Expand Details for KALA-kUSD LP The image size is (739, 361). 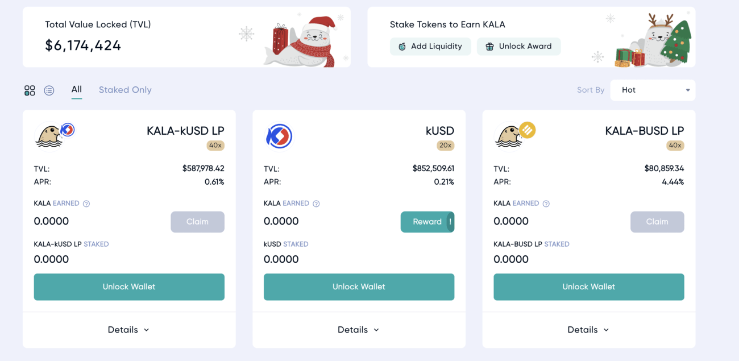129,330
